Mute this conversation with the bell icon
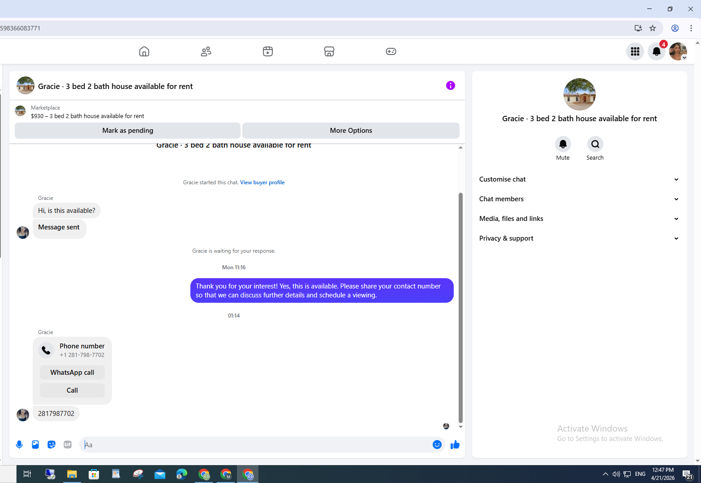The width and height of the screenshot is (701, 483). pos(563,144)
